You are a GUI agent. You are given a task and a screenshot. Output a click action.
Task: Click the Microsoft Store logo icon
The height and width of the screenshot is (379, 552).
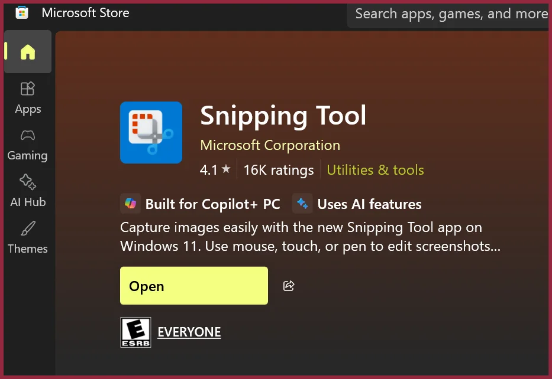coord(21,12)
